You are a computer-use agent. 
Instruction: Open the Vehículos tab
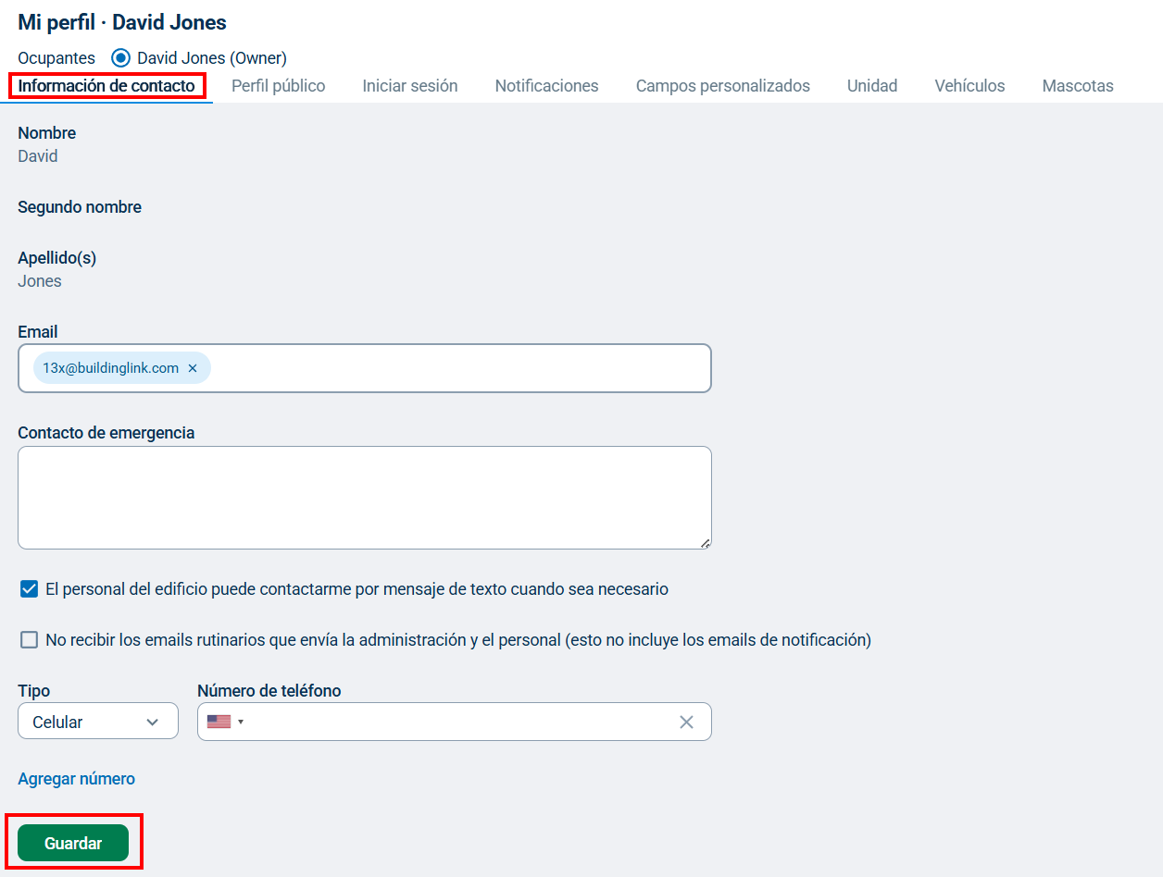969,86
